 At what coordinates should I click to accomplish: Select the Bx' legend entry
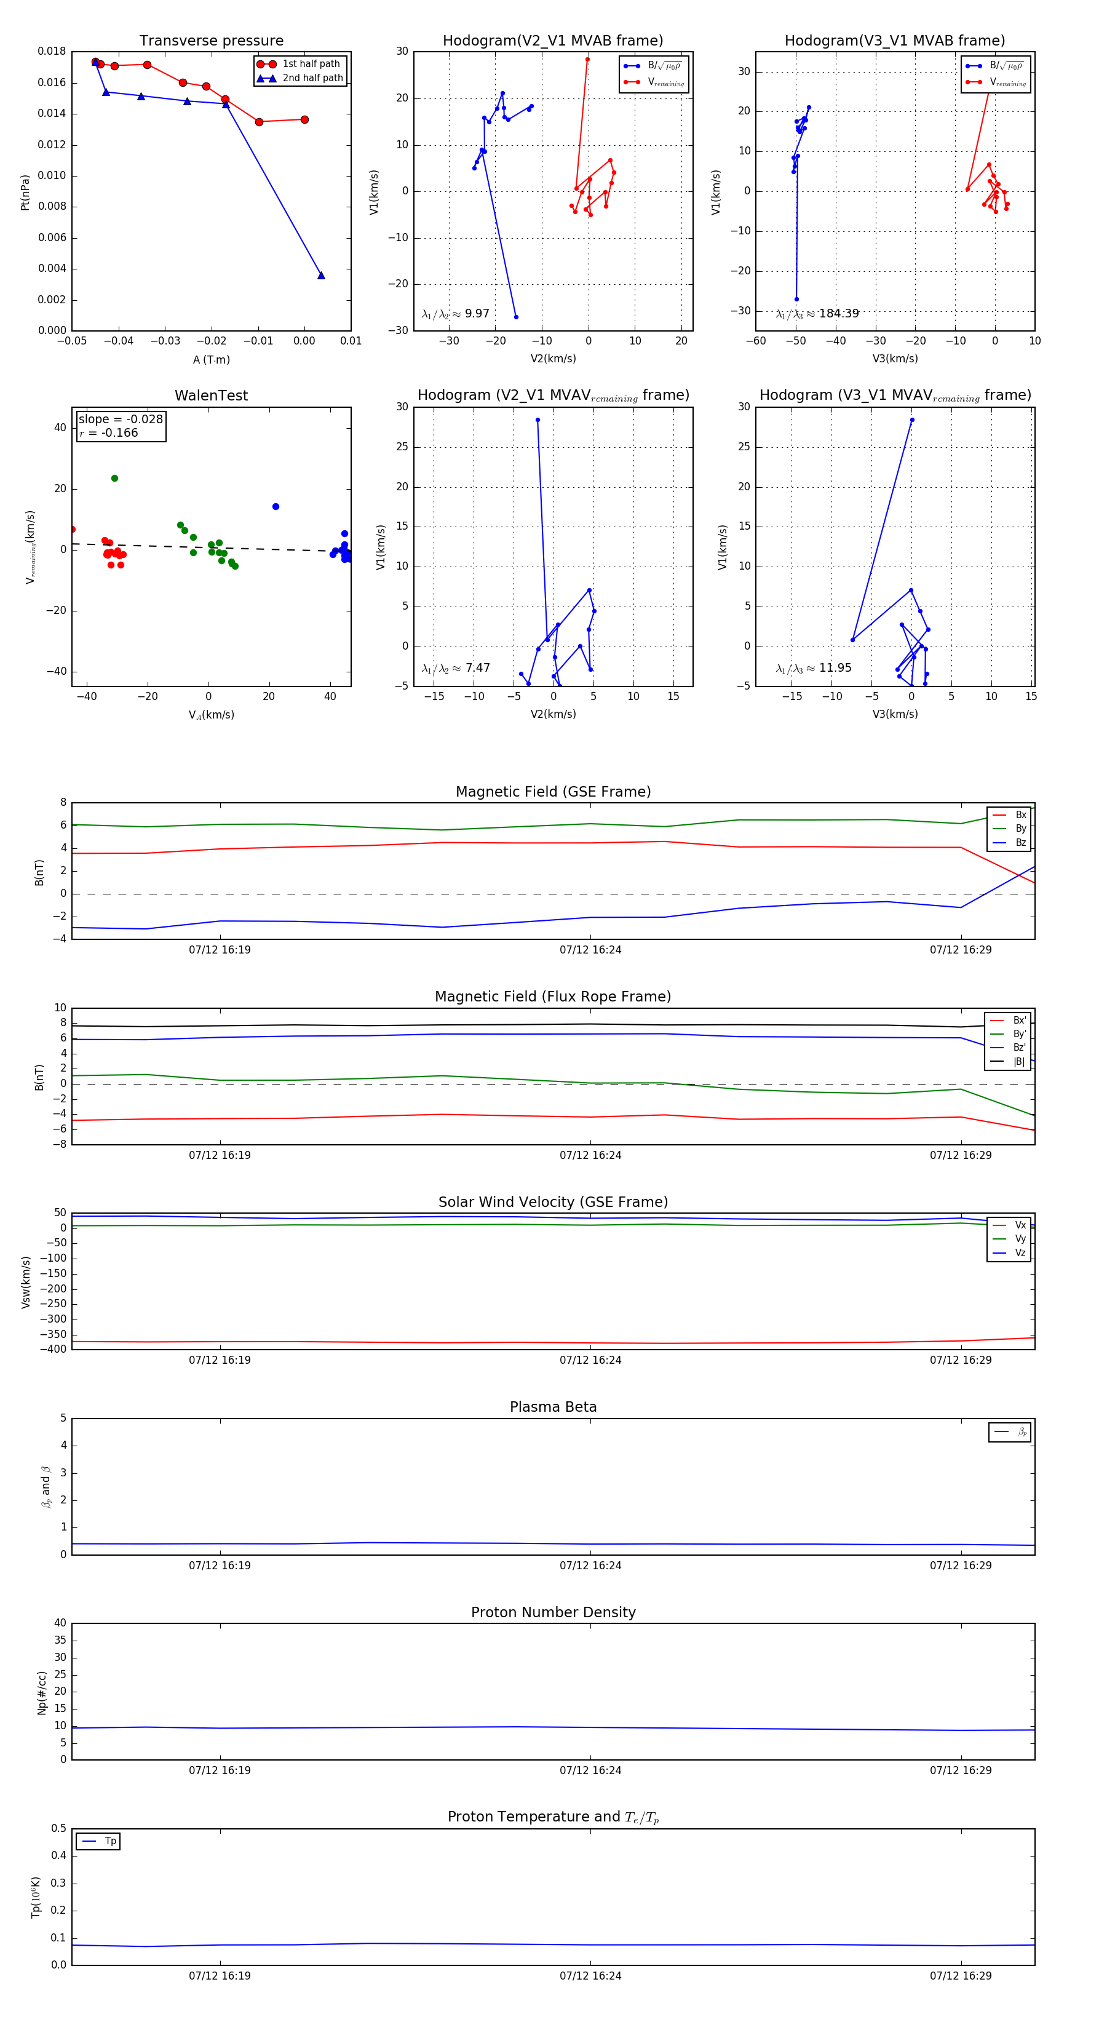1008,1020
